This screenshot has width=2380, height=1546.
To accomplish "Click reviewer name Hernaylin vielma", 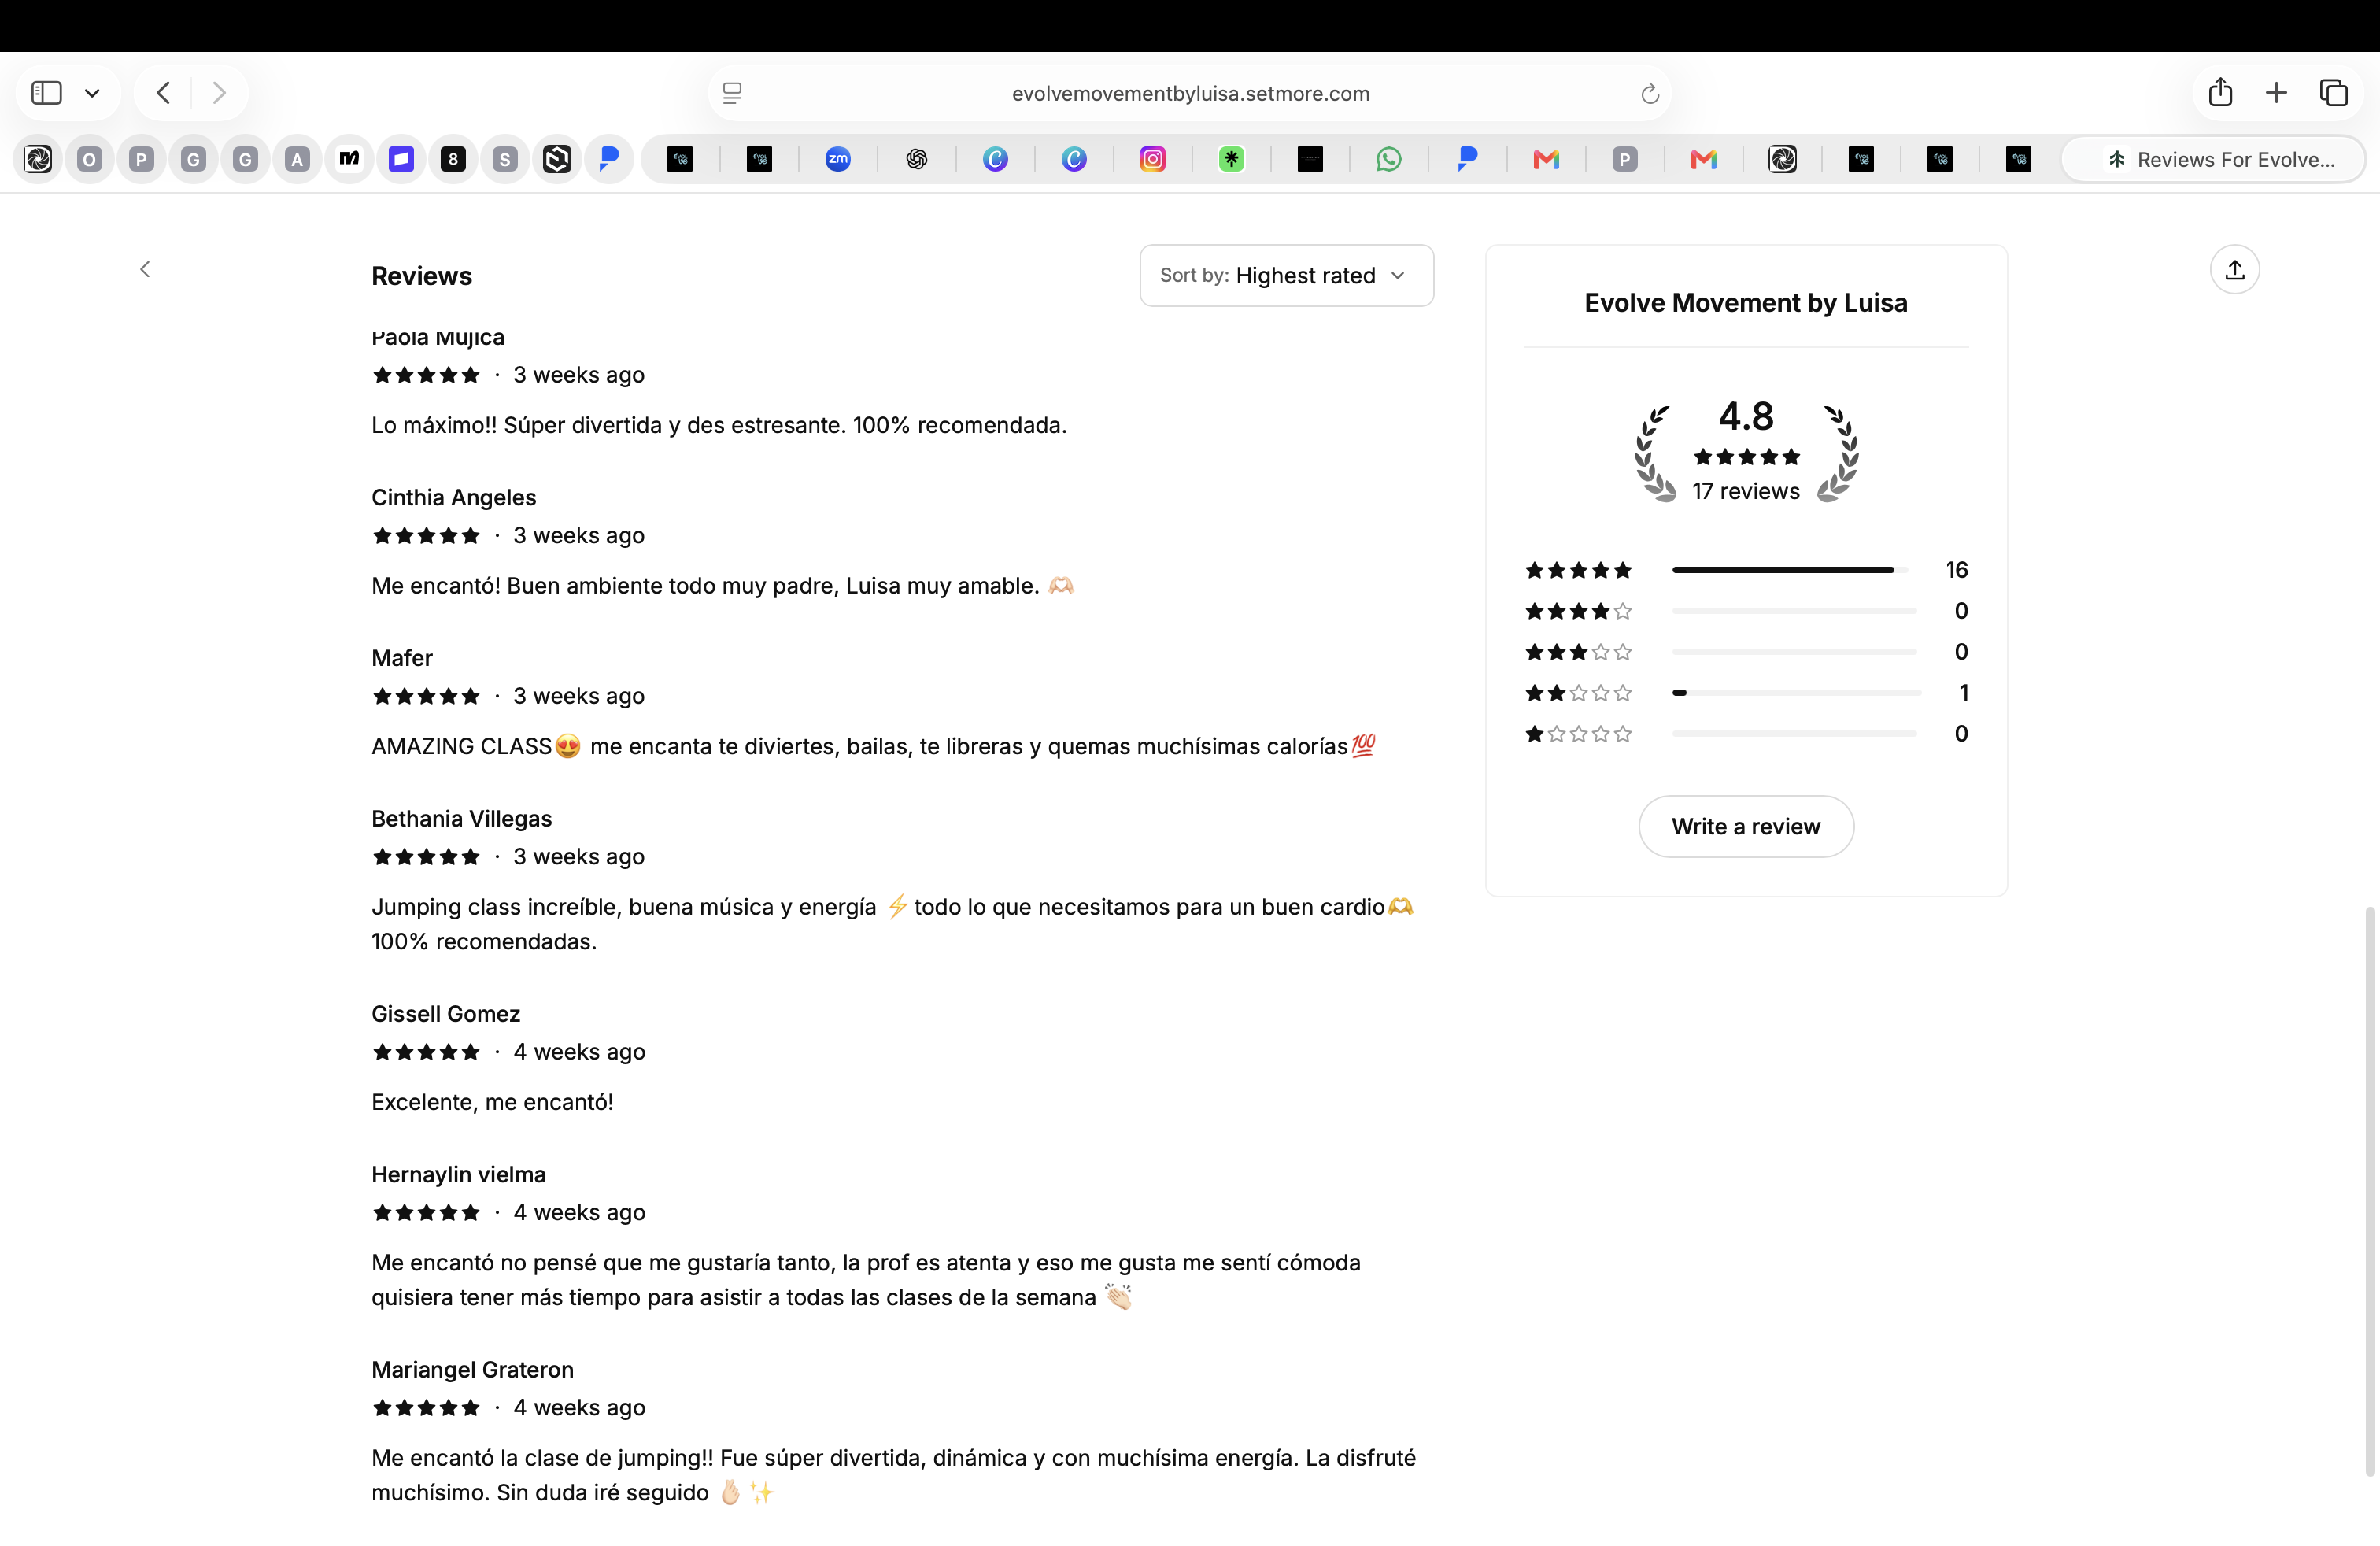I will [x=458, y=1175].
